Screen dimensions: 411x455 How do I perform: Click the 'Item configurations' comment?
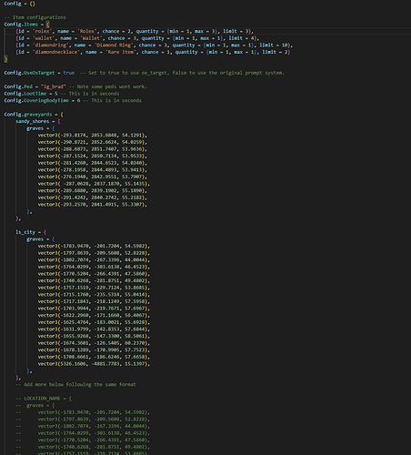pos(35,17)
